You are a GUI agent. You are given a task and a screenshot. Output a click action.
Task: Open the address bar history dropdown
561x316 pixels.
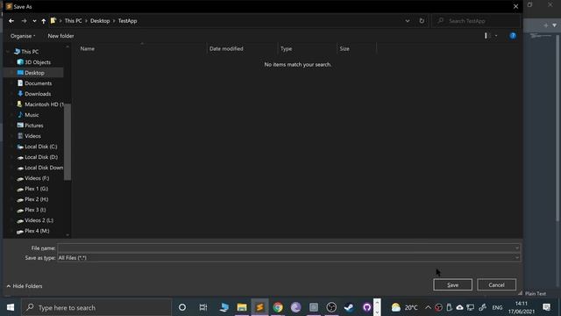408,21
